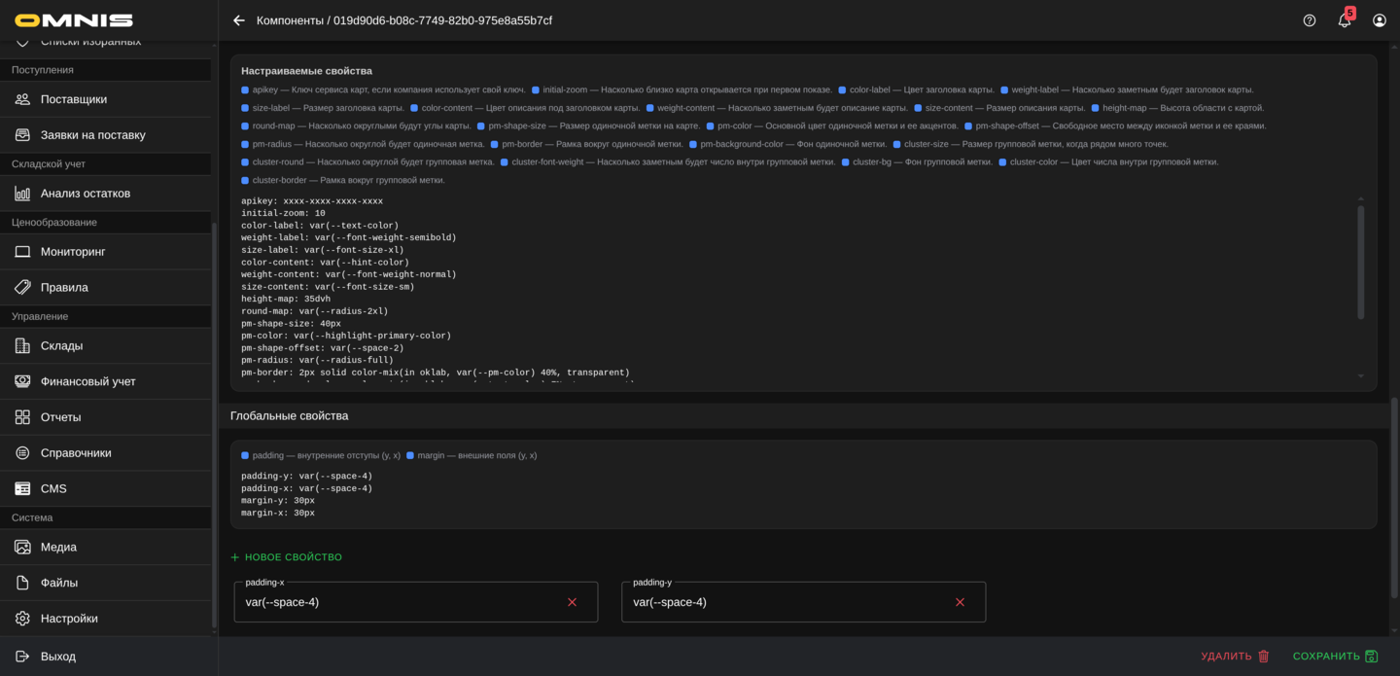The width and height of the screenshot is (1400, 676).
Task: Clear the padding-x property with red X
Action: point(573,602)
